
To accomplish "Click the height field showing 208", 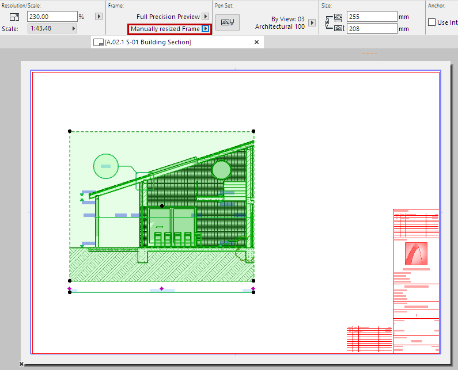I will (x=371, y=28).
